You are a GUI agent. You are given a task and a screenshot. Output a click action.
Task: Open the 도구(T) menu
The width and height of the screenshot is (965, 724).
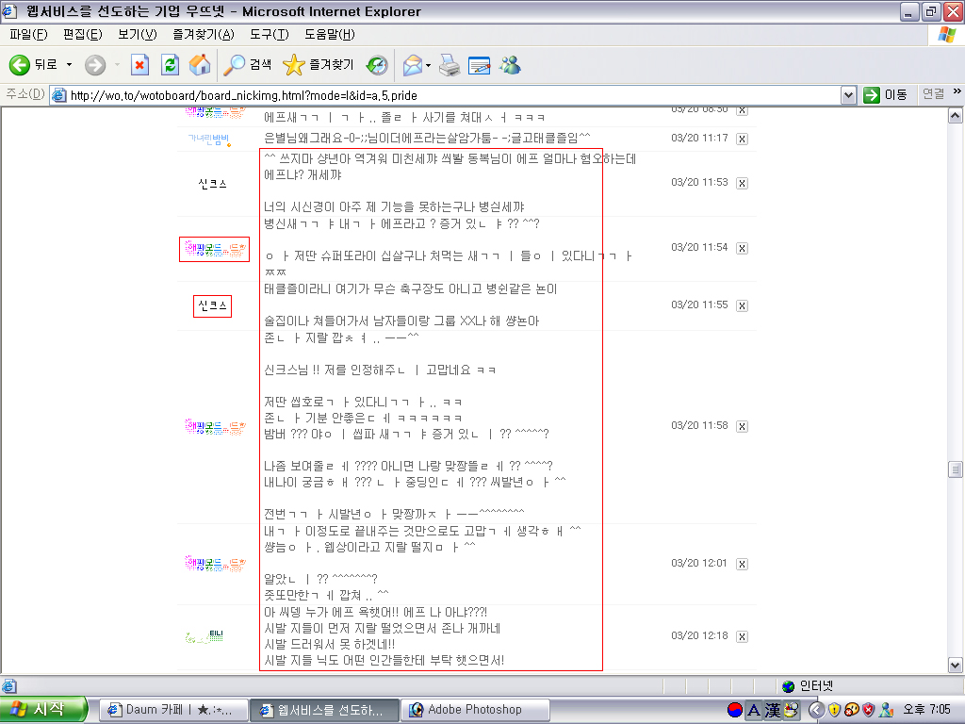point(269,35)
